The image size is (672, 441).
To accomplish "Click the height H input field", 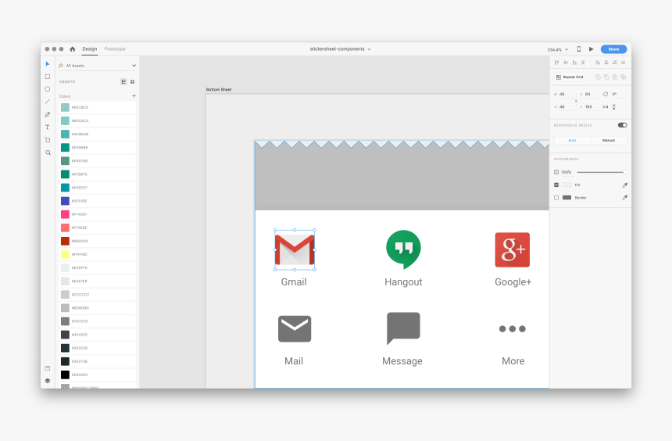I will [x=567, y=107].
